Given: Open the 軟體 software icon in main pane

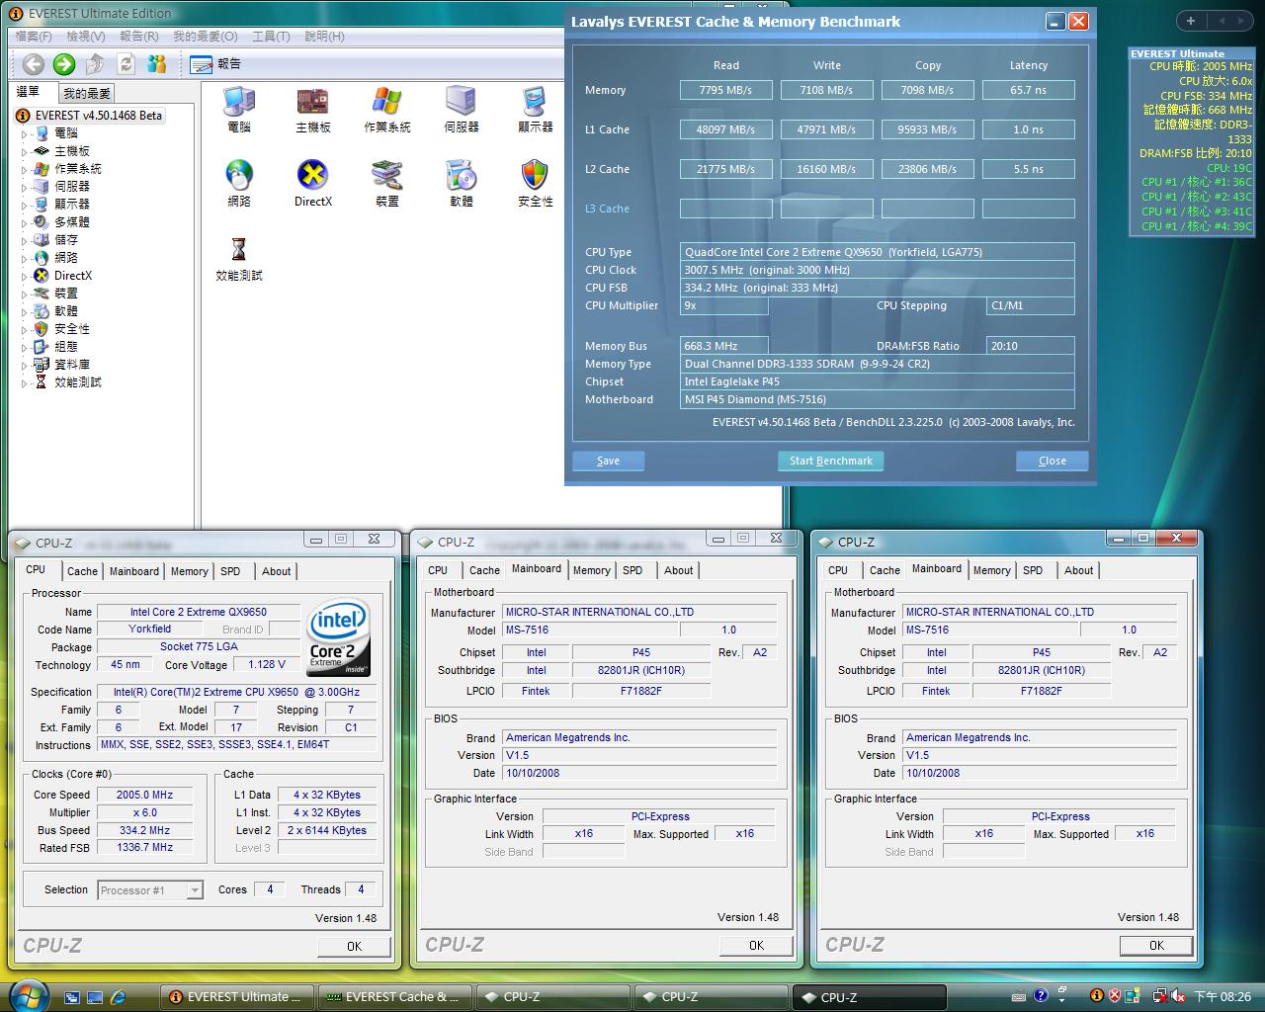Looking at the screenshot, I should 462,184.
